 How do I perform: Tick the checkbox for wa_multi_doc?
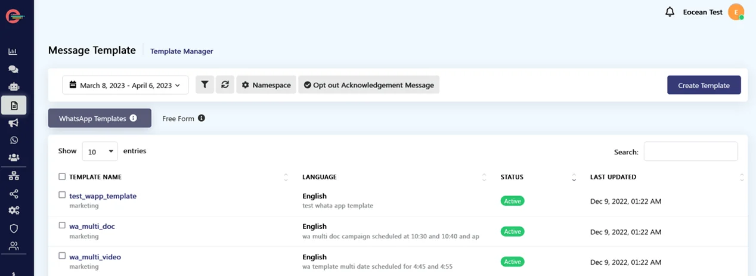62,225
